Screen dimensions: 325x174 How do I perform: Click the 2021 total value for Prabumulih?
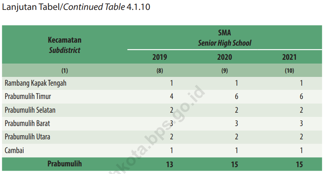click(299, 164)
